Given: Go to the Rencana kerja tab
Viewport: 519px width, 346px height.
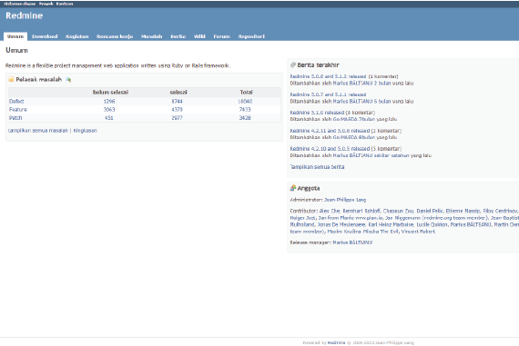Looking at the screenshot, I should [x=115, y=36].
